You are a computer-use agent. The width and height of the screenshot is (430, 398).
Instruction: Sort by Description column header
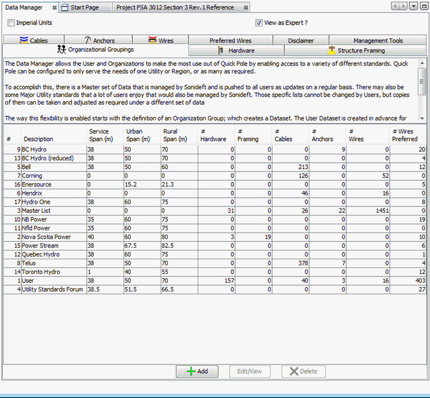tap(54, 135)
